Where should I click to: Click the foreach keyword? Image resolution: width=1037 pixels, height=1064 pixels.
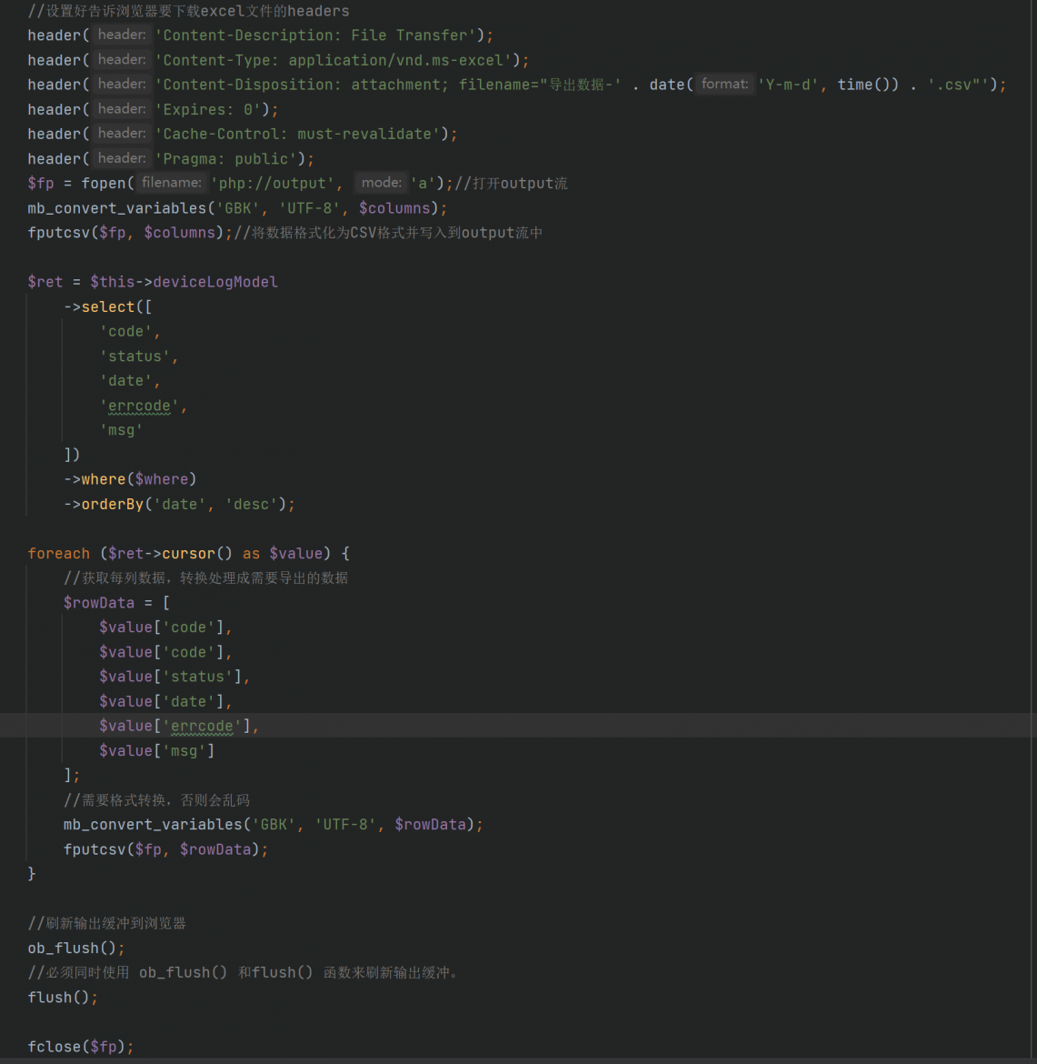point(59,554)
